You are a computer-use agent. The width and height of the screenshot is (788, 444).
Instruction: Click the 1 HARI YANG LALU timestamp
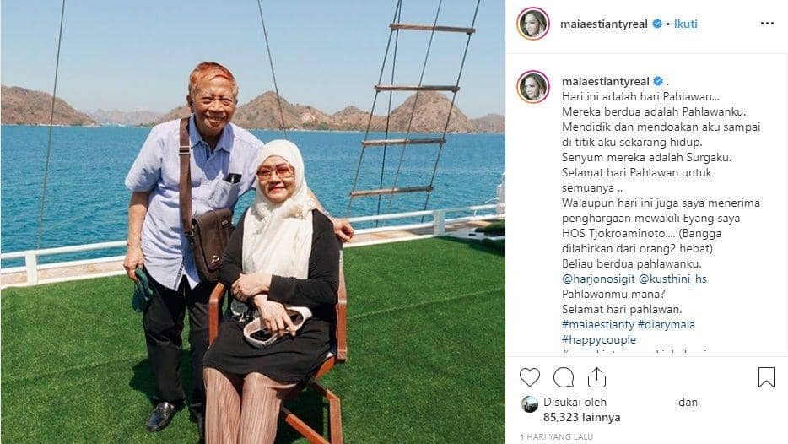(x=556, y=436)
